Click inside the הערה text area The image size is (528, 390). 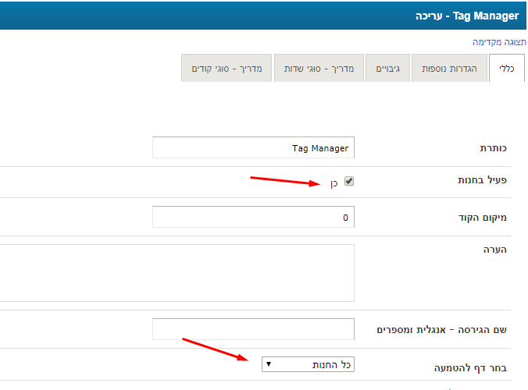(x=177, y=273)
